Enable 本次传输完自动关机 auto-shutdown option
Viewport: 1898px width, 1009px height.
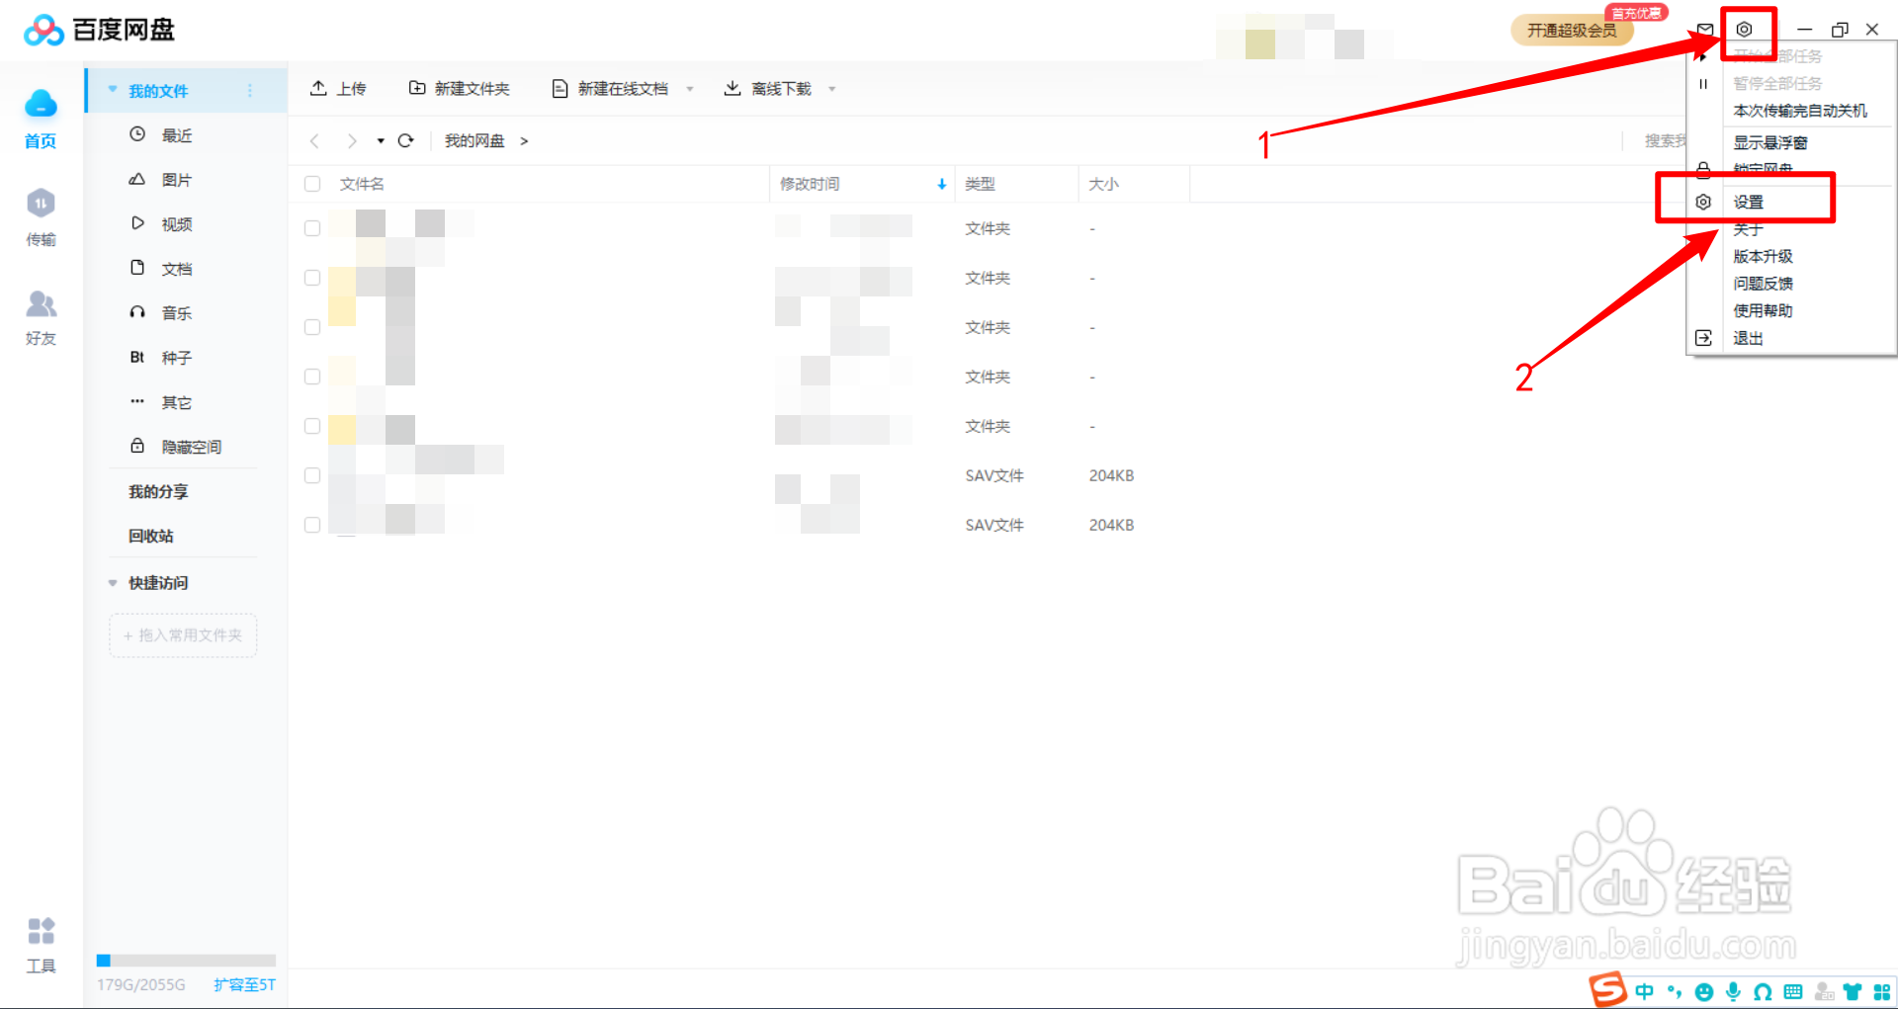pyautogui.click(x=1800, y=111)
